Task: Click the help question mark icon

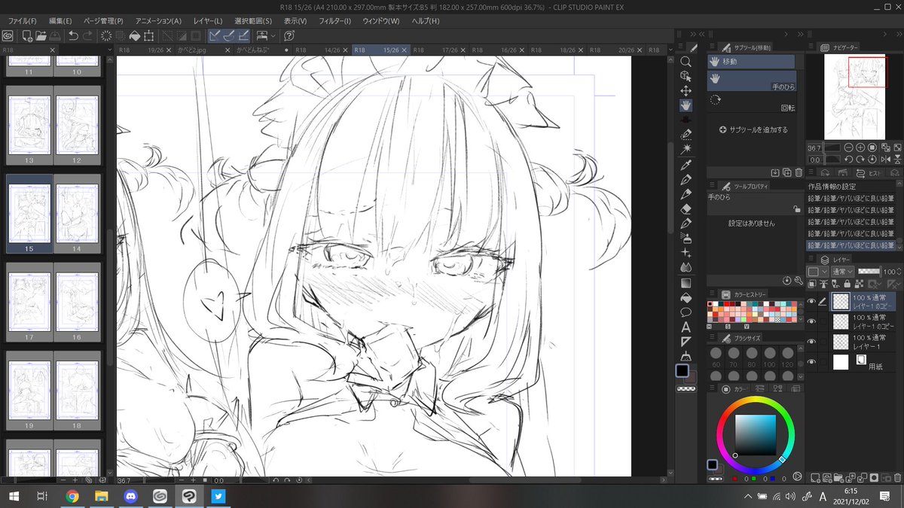Action: (x=290, y=35)
